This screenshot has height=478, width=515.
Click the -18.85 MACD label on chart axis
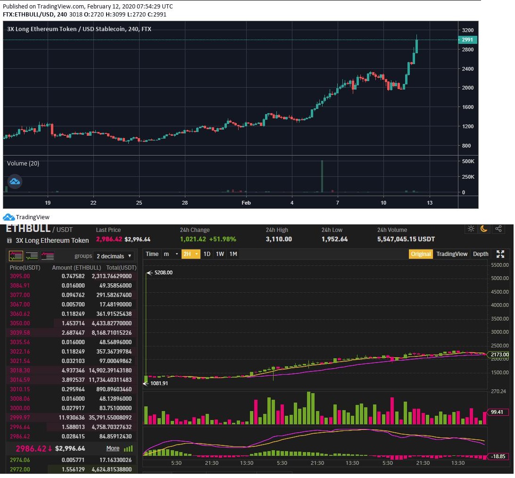point(497,457)
